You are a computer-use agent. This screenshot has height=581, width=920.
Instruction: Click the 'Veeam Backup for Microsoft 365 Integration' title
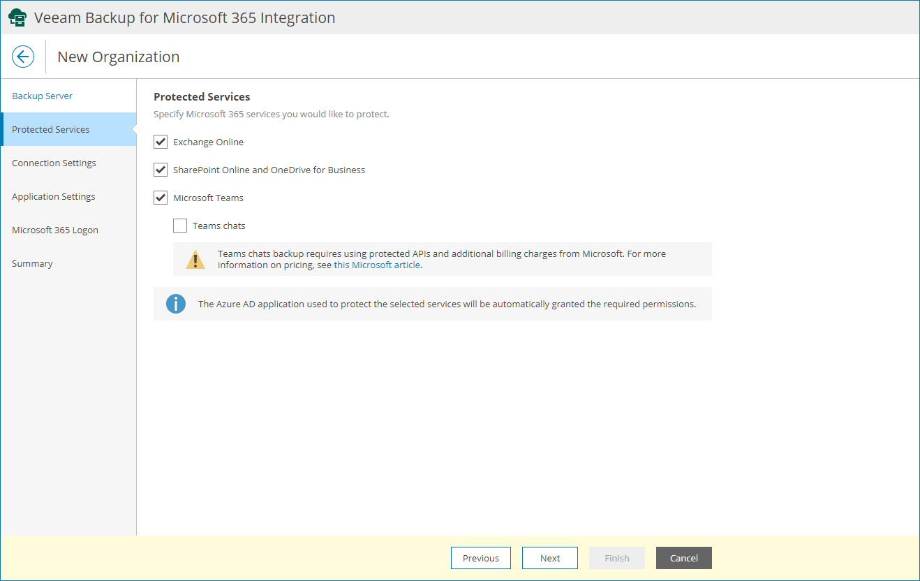tap(185, 17)
